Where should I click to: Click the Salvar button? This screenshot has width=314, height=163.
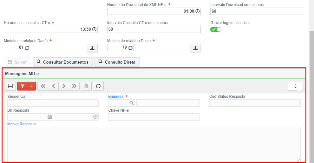click(17, 62)
